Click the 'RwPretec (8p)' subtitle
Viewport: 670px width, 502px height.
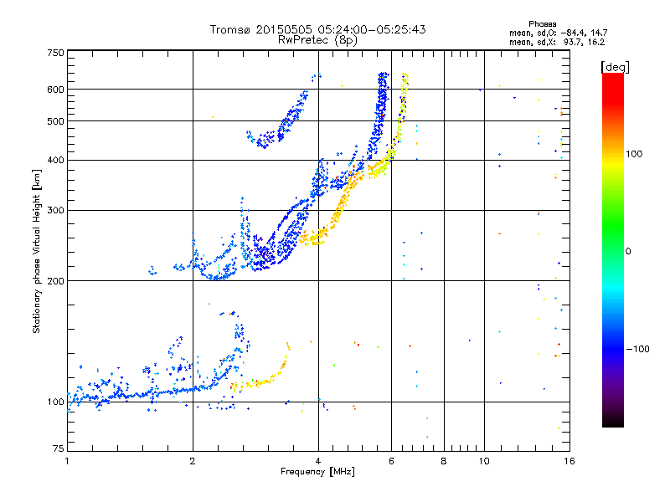pos(317,40)
